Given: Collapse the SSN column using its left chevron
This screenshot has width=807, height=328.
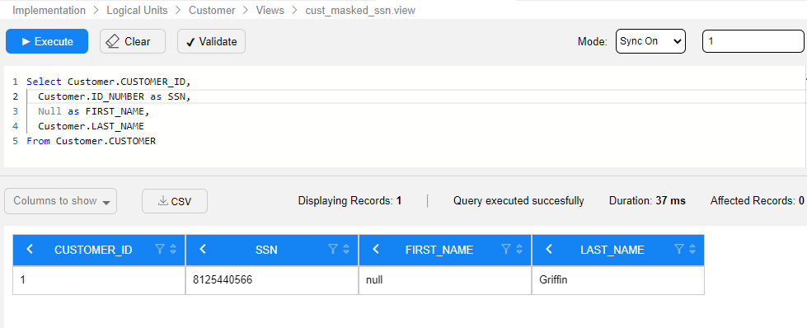Looking at the screenshot, I should [203, 249].
